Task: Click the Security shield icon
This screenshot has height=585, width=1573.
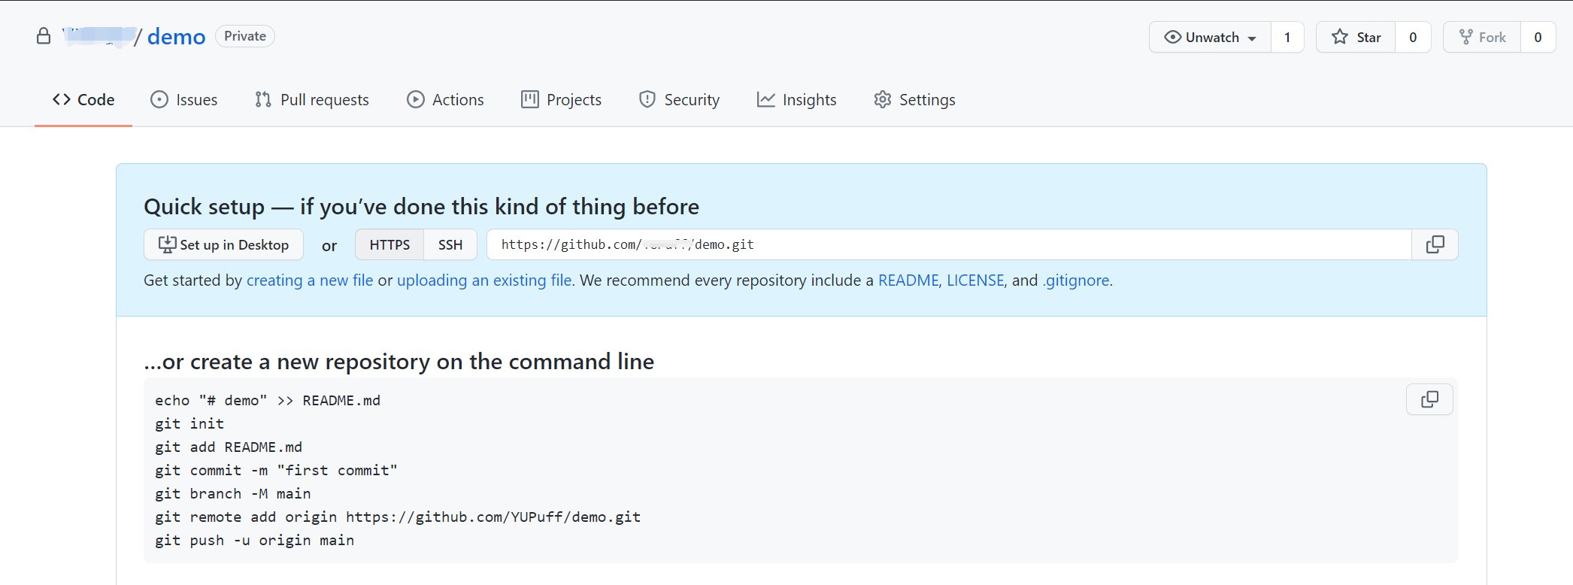Action: click(x=647, y=99)
